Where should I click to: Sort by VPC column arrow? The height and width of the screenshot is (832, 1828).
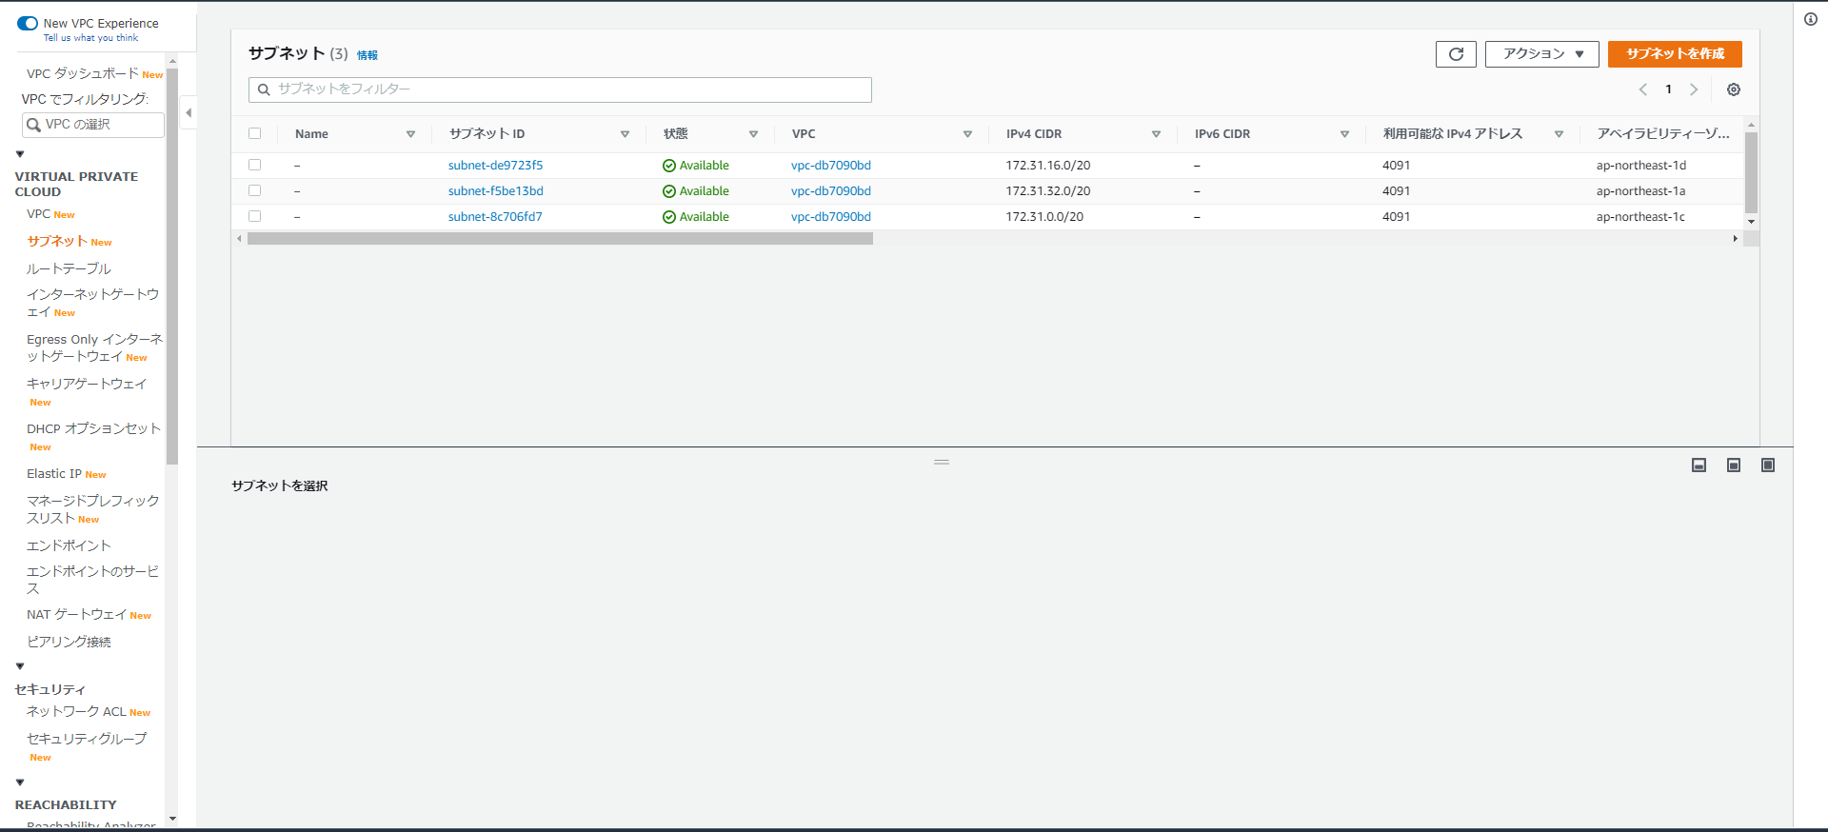click(x=967, y=134)
